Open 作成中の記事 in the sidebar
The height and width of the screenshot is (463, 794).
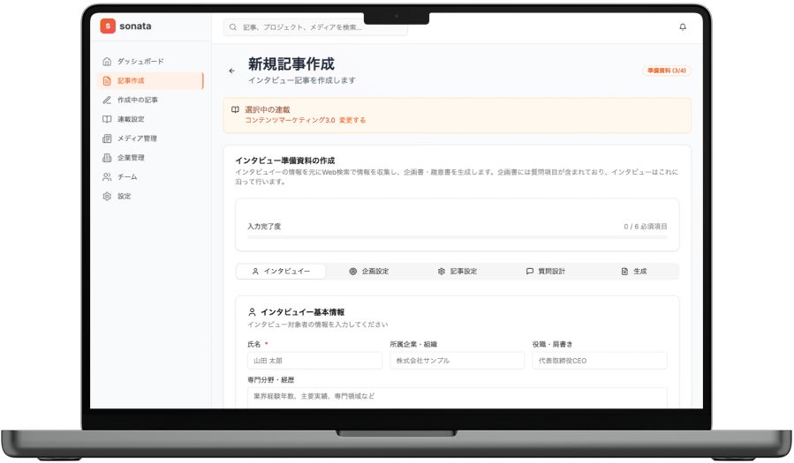[150, 100]
